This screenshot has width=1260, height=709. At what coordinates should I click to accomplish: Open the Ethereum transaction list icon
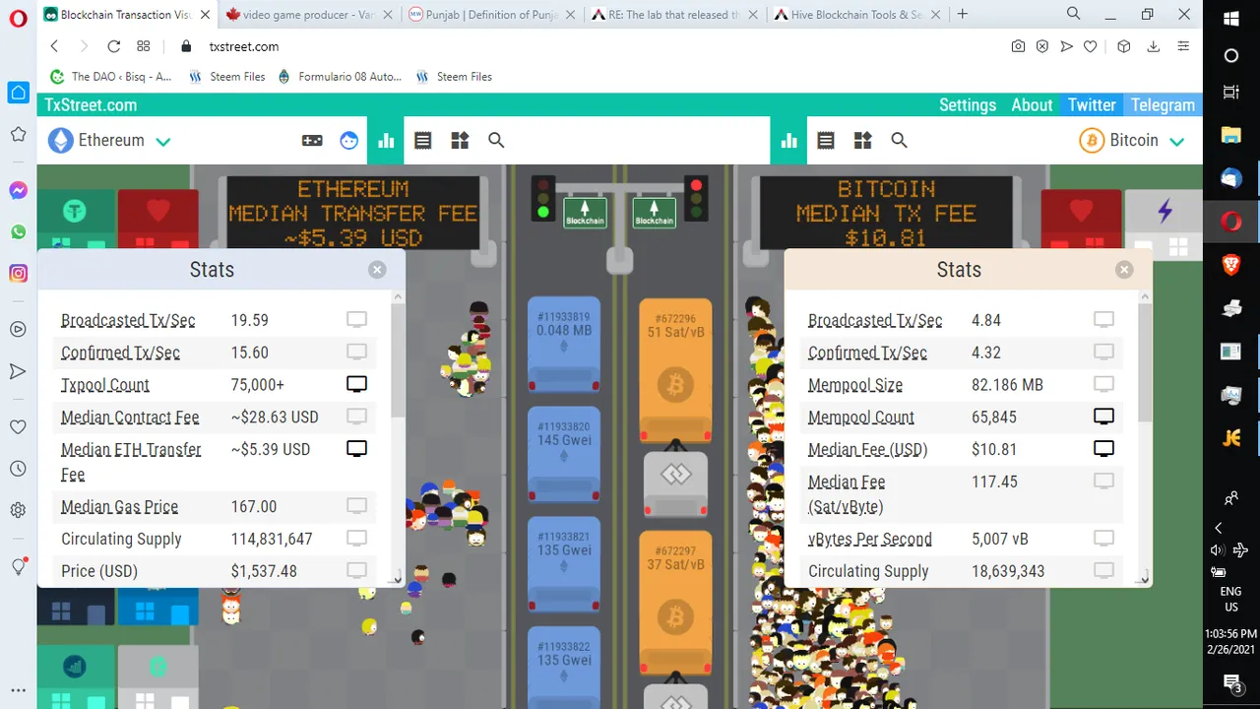coord(423,141)
